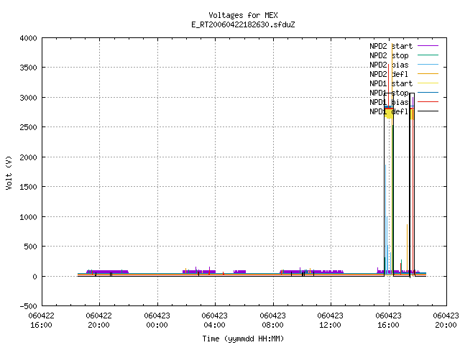The width and height of the screenshot is (460, 345).
Task: Click the 2000 y-axis tick label
Action: pos(29,157)
